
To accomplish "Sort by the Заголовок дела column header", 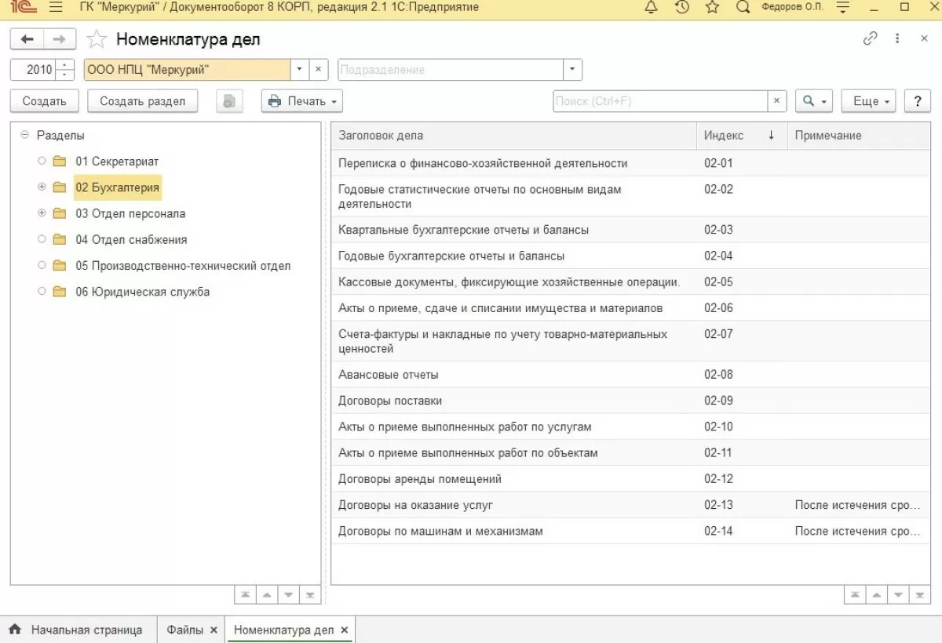I will (x=514, y=136).
